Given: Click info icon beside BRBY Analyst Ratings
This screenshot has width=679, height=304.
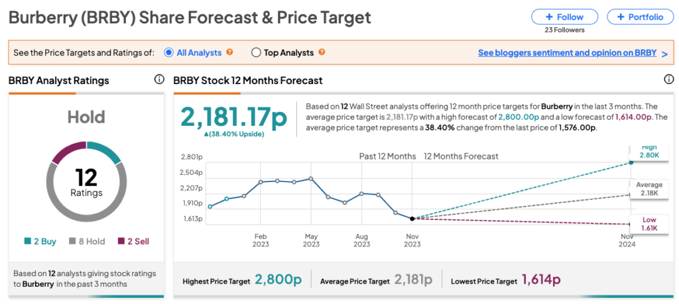Looking at the screenshot, I should point(159,79).
